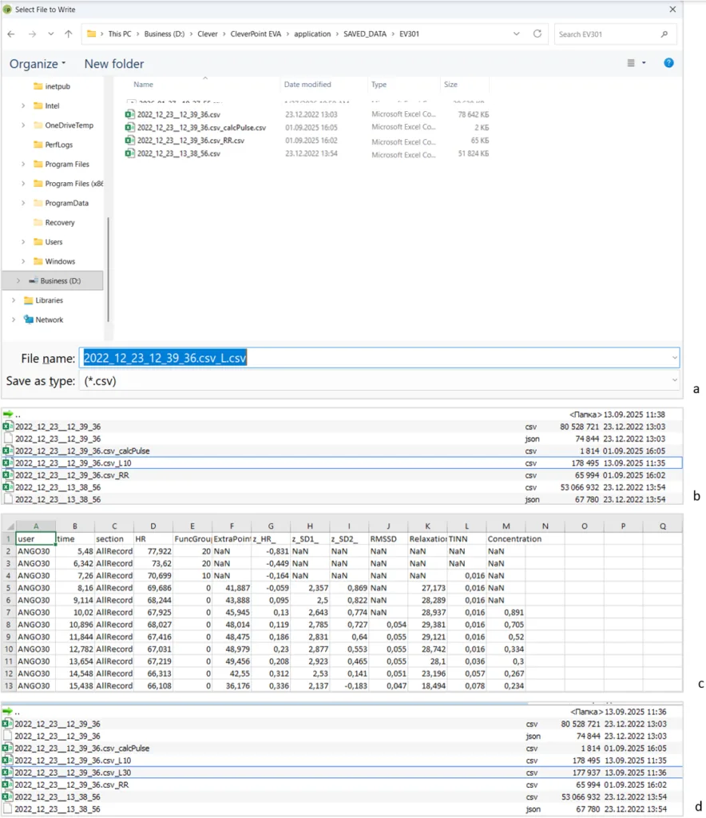Select the Network icon in navigation pane
The height and width of the screenshot is (818, 706).
tap(29, 320)
